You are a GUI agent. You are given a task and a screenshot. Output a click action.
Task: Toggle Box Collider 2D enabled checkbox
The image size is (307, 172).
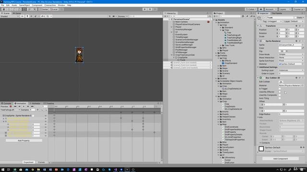[x=263, y=78]
